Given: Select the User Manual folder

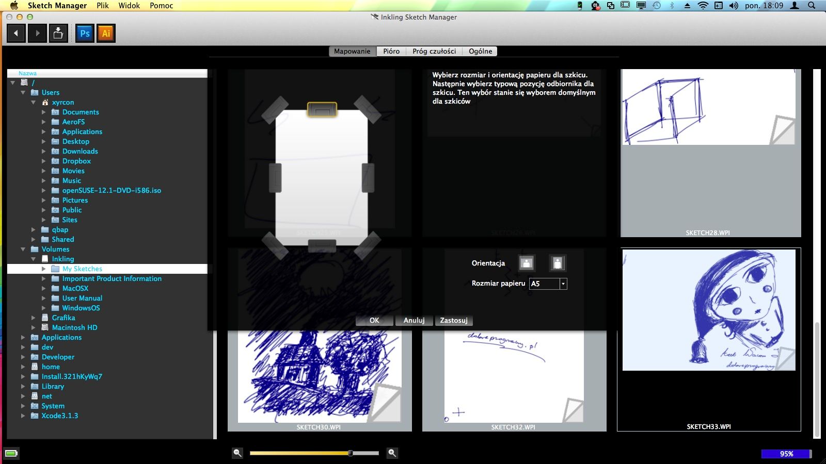Looking at the screenshot, I should (82, 298).
